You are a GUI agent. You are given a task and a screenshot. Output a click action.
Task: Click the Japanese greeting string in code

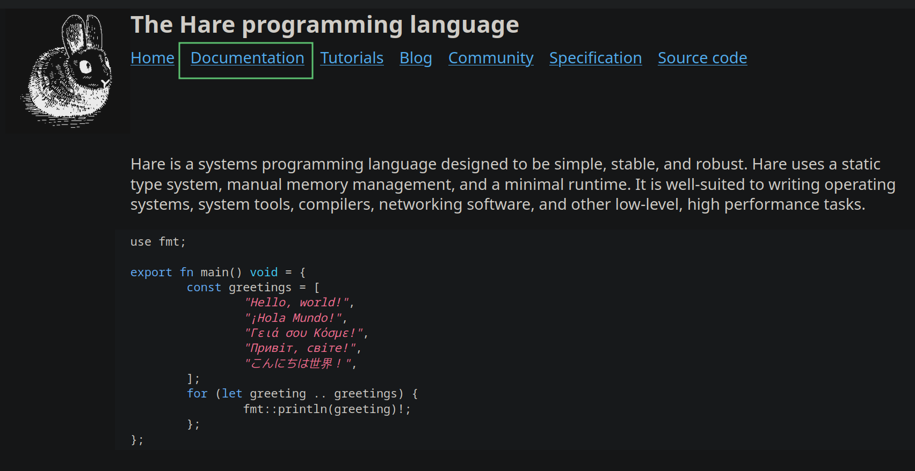pos(299,364)
